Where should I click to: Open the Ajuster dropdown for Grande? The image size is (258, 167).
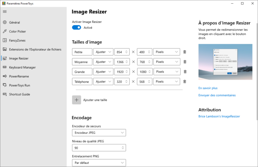tap(103, 71)
